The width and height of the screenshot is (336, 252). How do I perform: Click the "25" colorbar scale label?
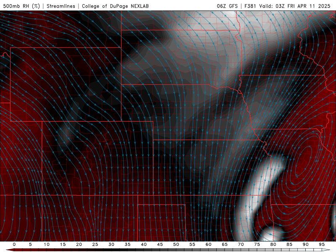pos(95,244)
